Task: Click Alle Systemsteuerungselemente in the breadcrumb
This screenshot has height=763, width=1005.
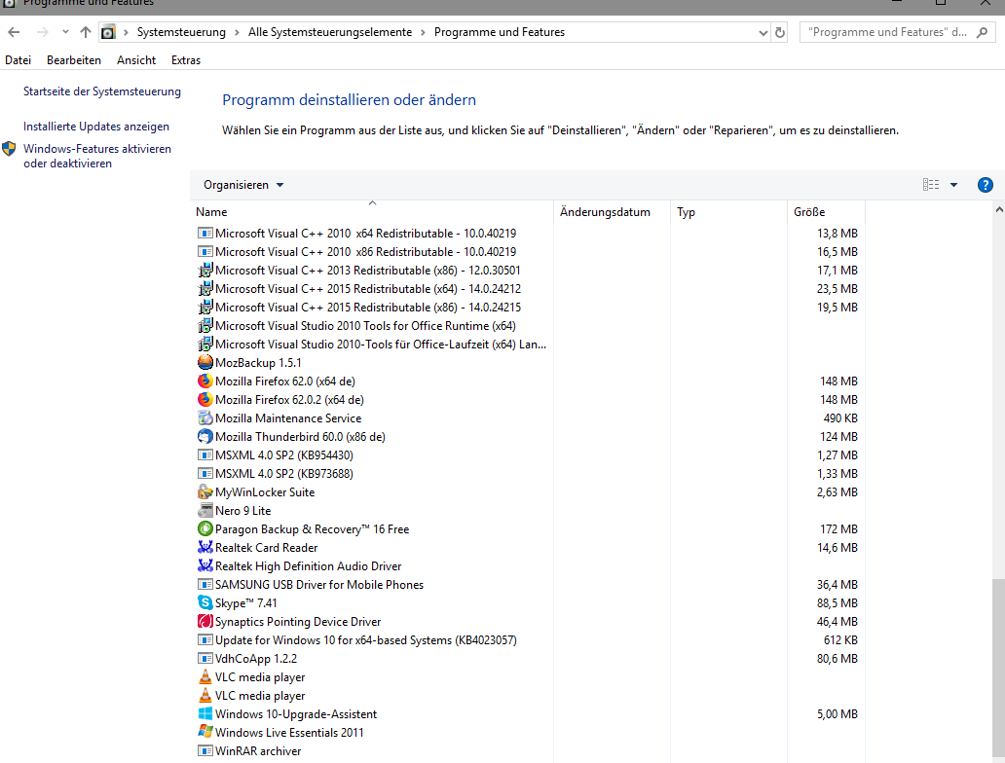Action: click(330, 33)
